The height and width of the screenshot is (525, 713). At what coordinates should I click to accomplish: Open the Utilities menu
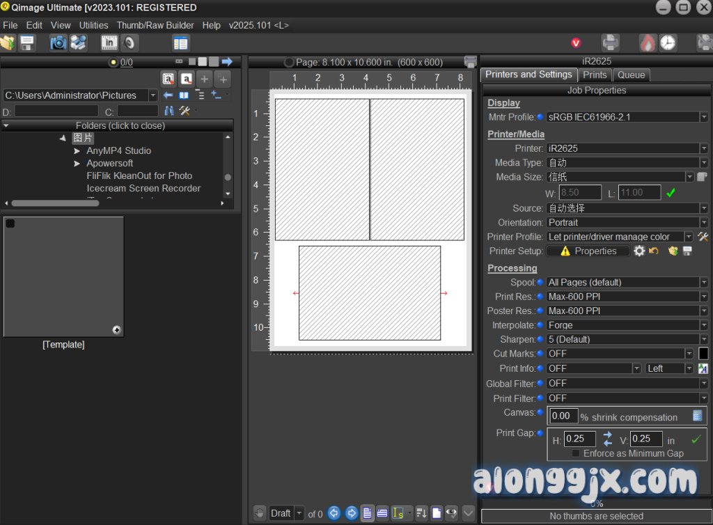coord(93,25)
